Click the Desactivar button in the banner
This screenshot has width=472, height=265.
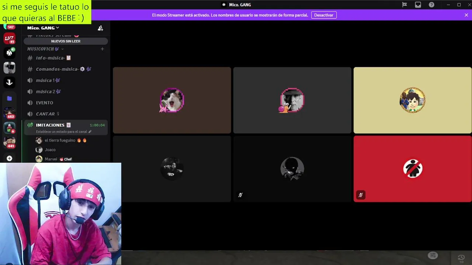coord(324,15)
